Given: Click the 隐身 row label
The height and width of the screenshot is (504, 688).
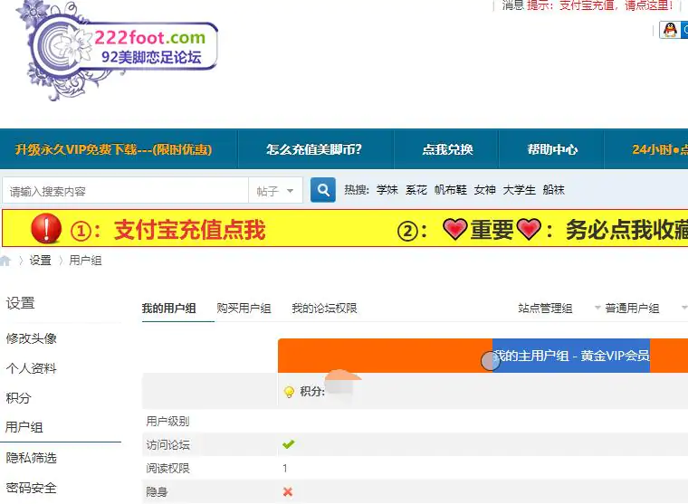Looking at the screenshot, I should pyautogui.click(x=157, y=491).
